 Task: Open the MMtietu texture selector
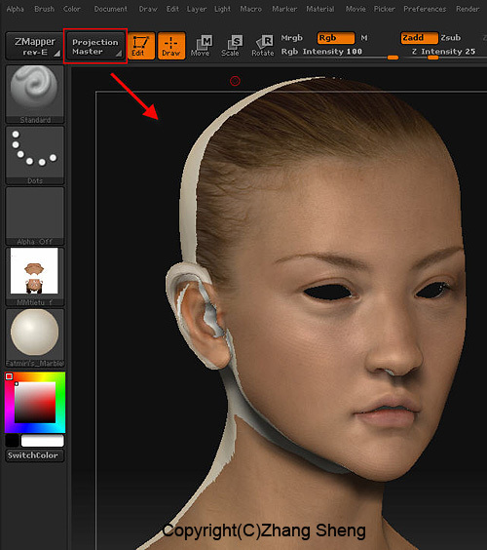point(35,277)
